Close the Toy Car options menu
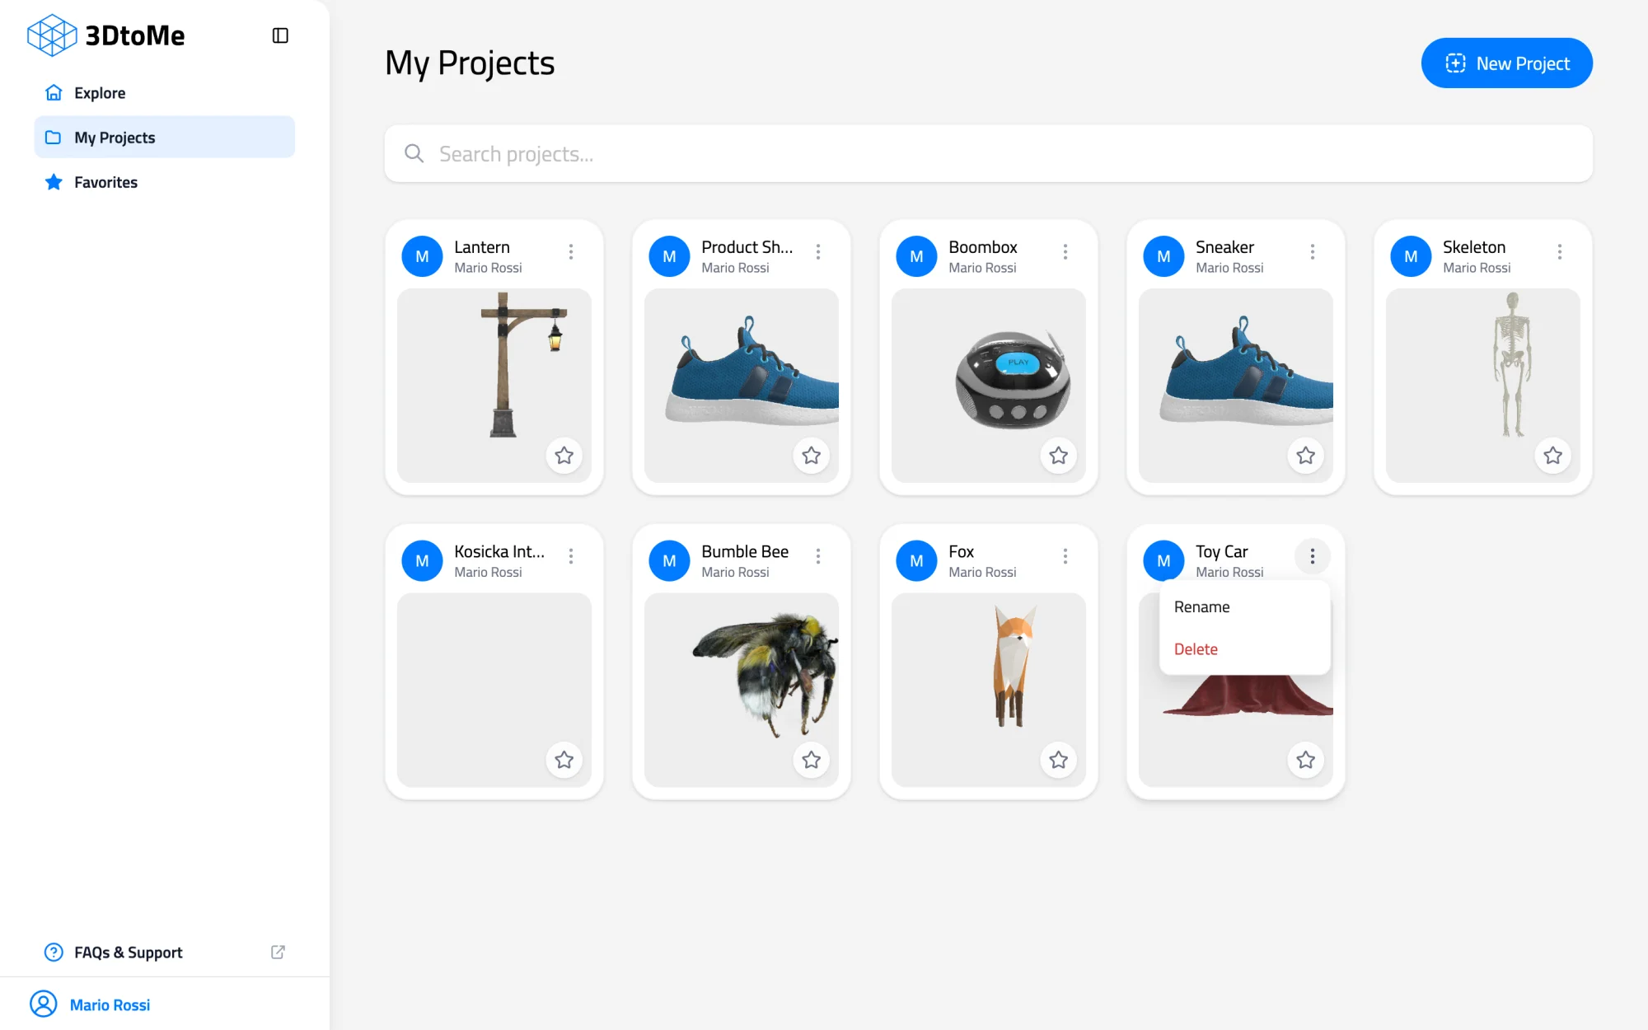Screen dimensions: 1648x1030 pyautogui.click(x=1312, y=557)
